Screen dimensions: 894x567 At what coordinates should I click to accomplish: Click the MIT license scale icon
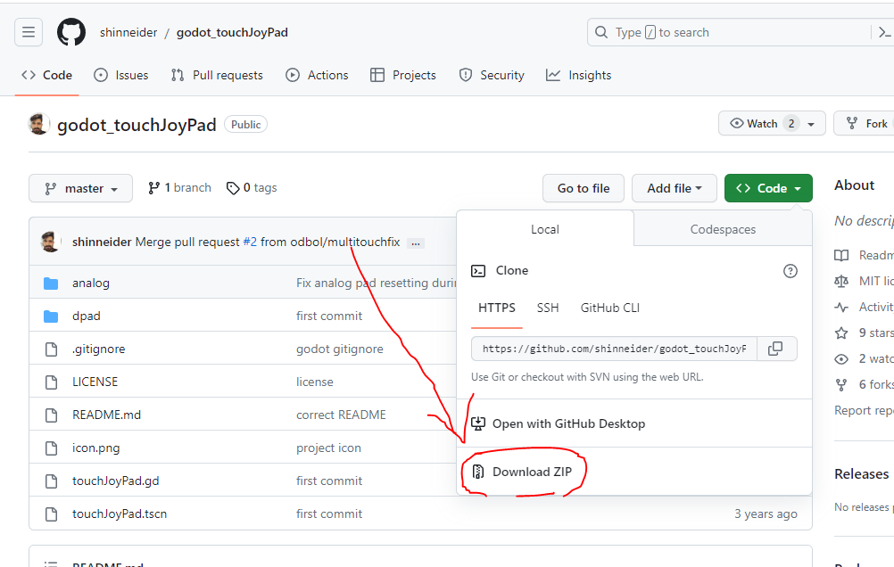(841, 282)
